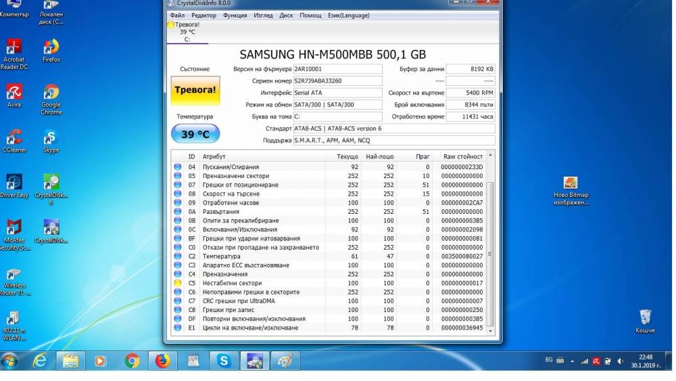Open the media player taskbar icon
This screenshot has height=381, width=676.
[100, 361]
